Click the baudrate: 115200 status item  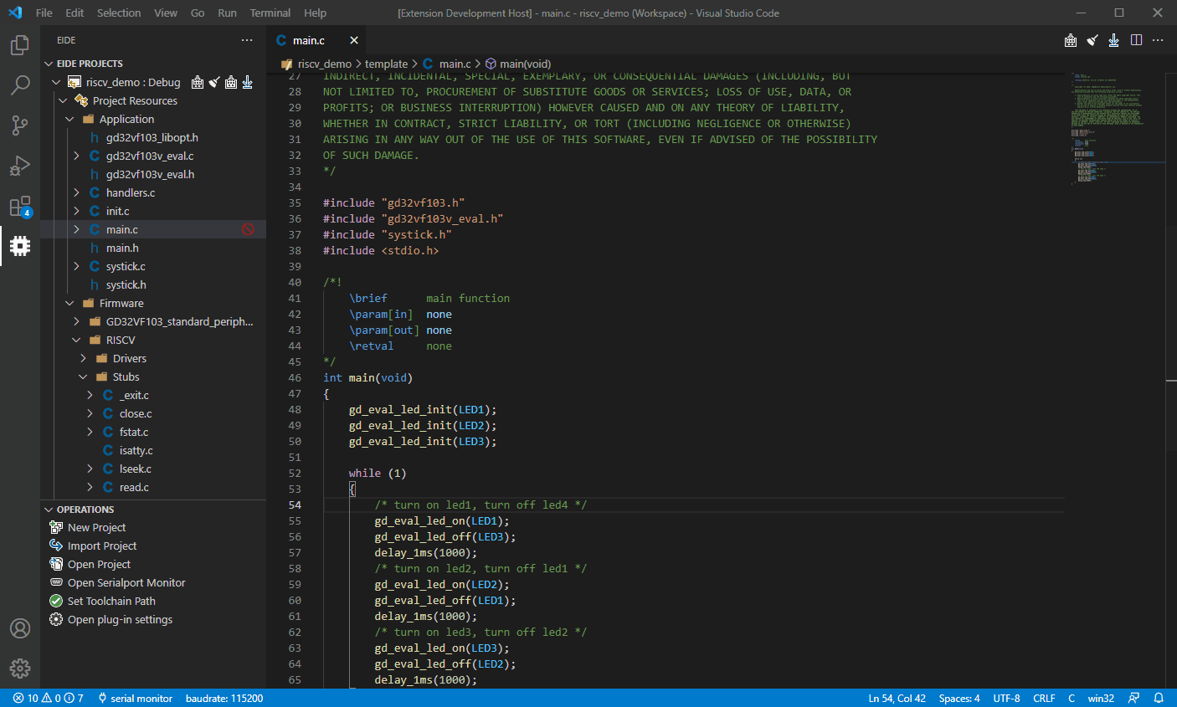tap(224, 698)
